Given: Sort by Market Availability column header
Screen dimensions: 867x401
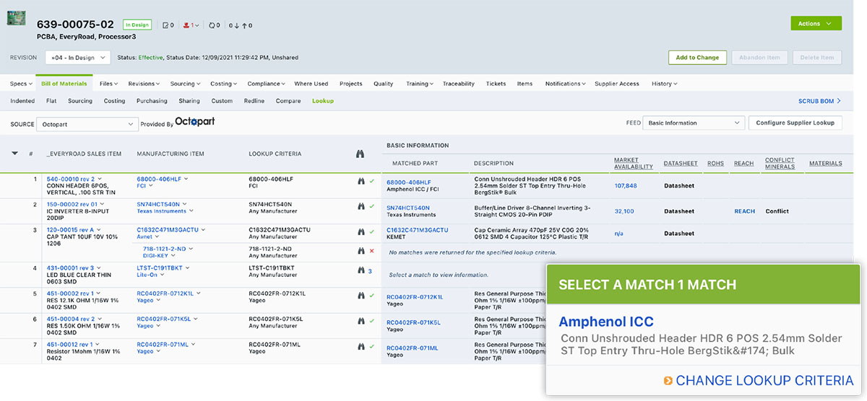Looking at the screenshot, I should coord(634,163).
